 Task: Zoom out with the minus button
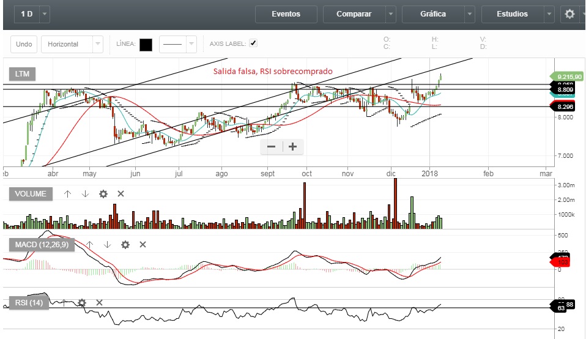point(272,147)
